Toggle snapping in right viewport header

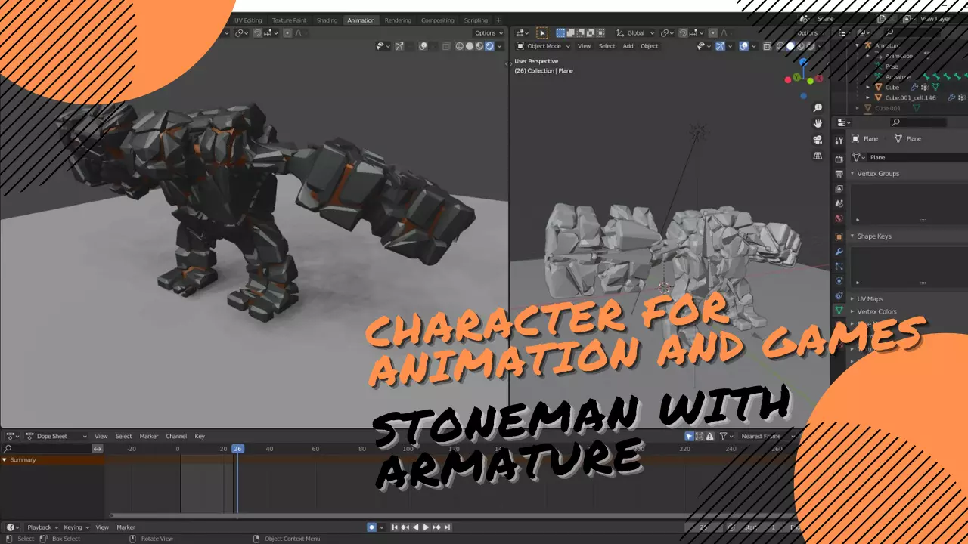point(684,33)
